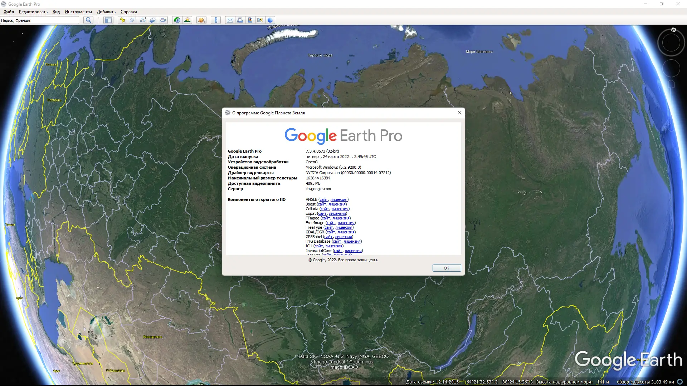Click the search magnifier button
Viewport: 687px width, 386px height.
88,20
